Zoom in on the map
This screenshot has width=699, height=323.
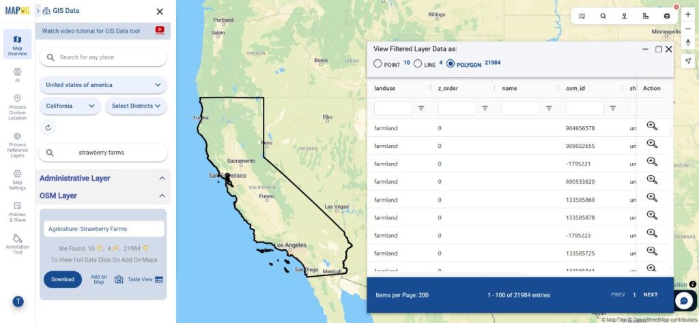(x=687, y=15)
